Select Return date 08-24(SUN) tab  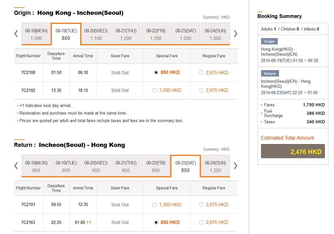coord(215,166)
